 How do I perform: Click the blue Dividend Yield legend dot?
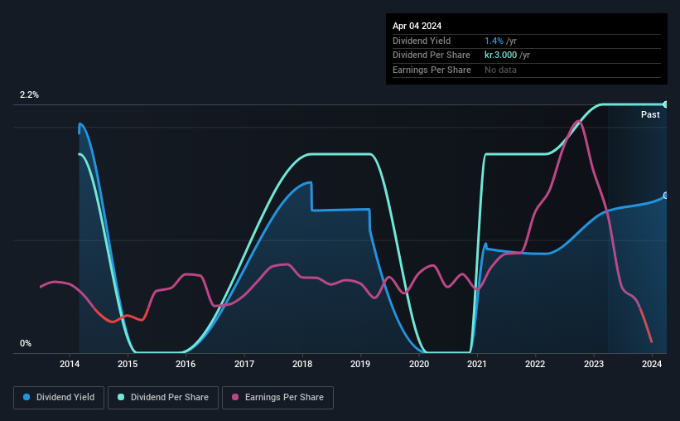click(27, 397)
